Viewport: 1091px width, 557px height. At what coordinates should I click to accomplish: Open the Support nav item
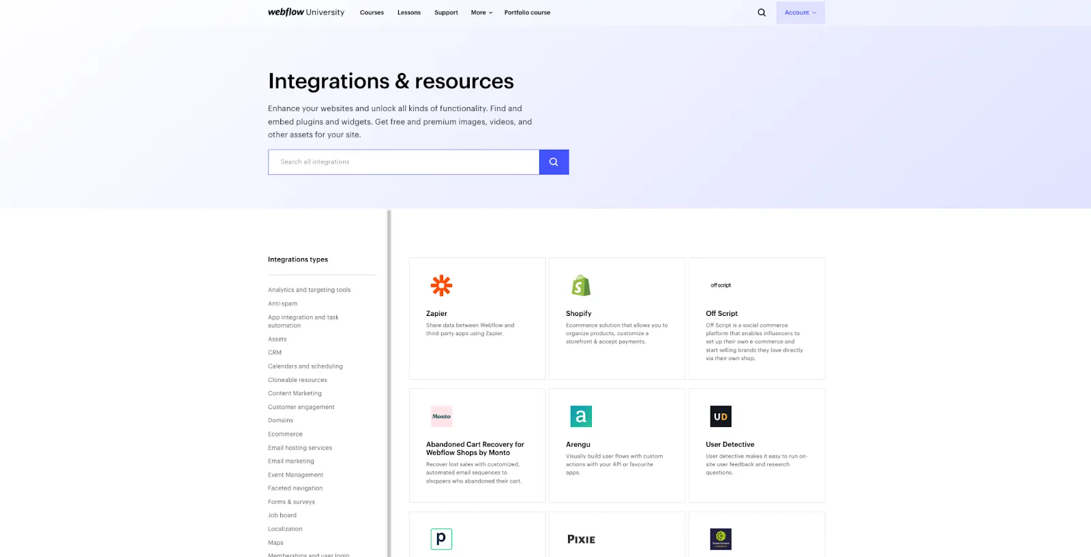tap(446, 12)
